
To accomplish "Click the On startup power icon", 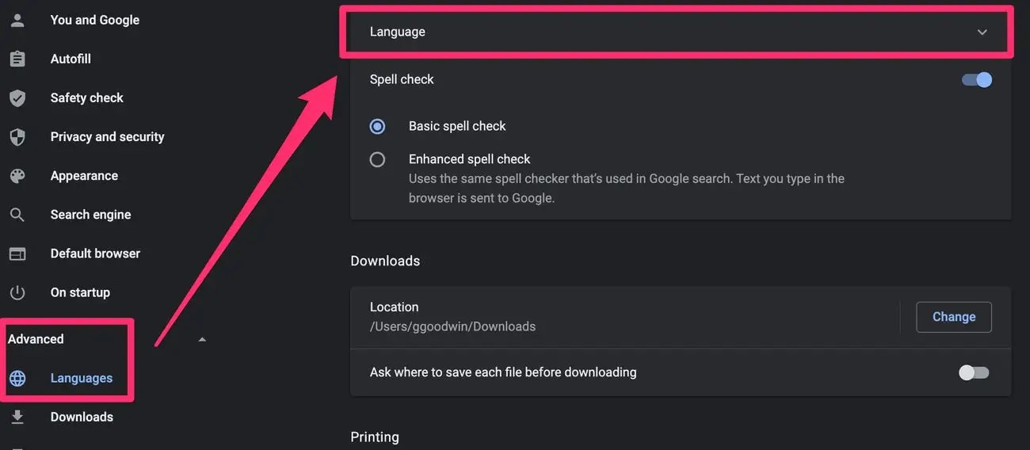I will click(x=17, y=292).
